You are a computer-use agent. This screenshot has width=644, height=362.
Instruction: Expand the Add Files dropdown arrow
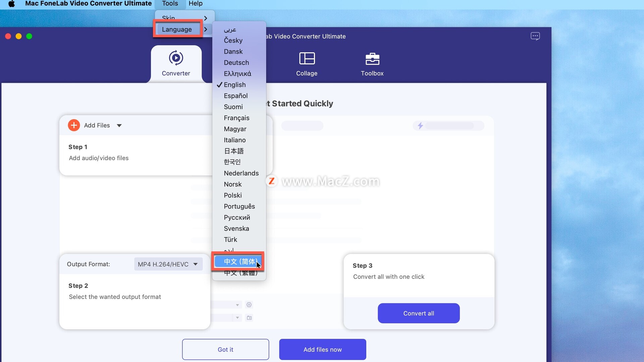pos(119,125)
